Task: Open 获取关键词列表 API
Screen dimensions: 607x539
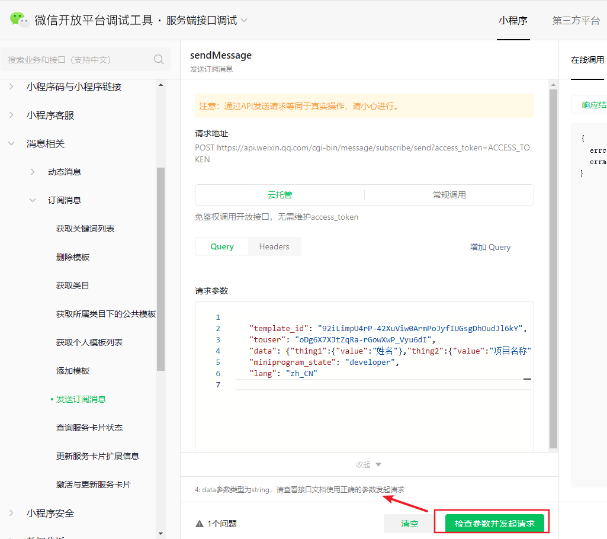Action: [x=85, y=229]
